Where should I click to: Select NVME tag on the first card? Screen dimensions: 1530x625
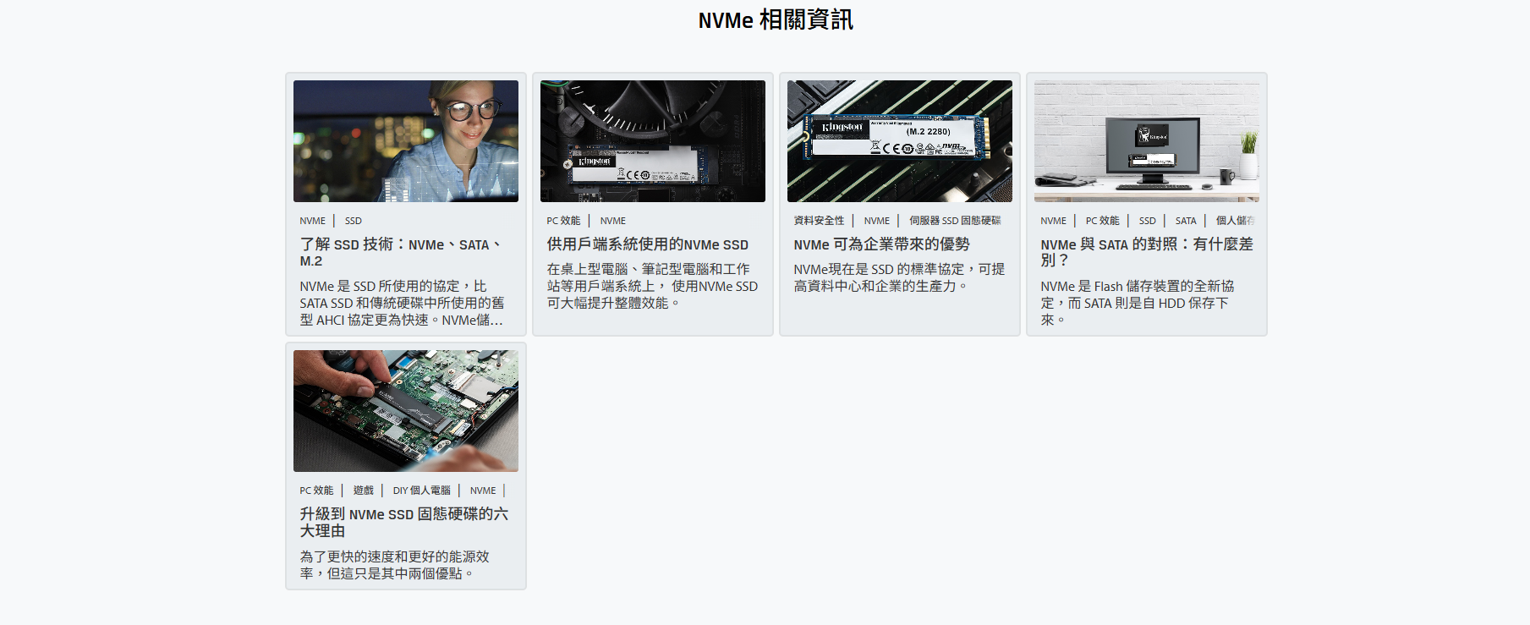312,221
